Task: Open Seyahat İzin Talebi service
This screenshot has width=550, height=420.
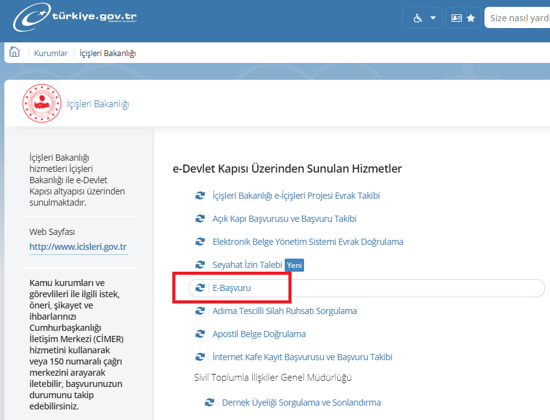Action: click(247, 265)
